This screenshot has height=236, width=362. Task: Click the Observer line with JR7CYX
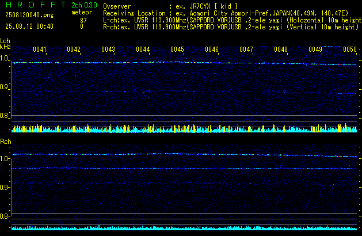pos(170,6)
